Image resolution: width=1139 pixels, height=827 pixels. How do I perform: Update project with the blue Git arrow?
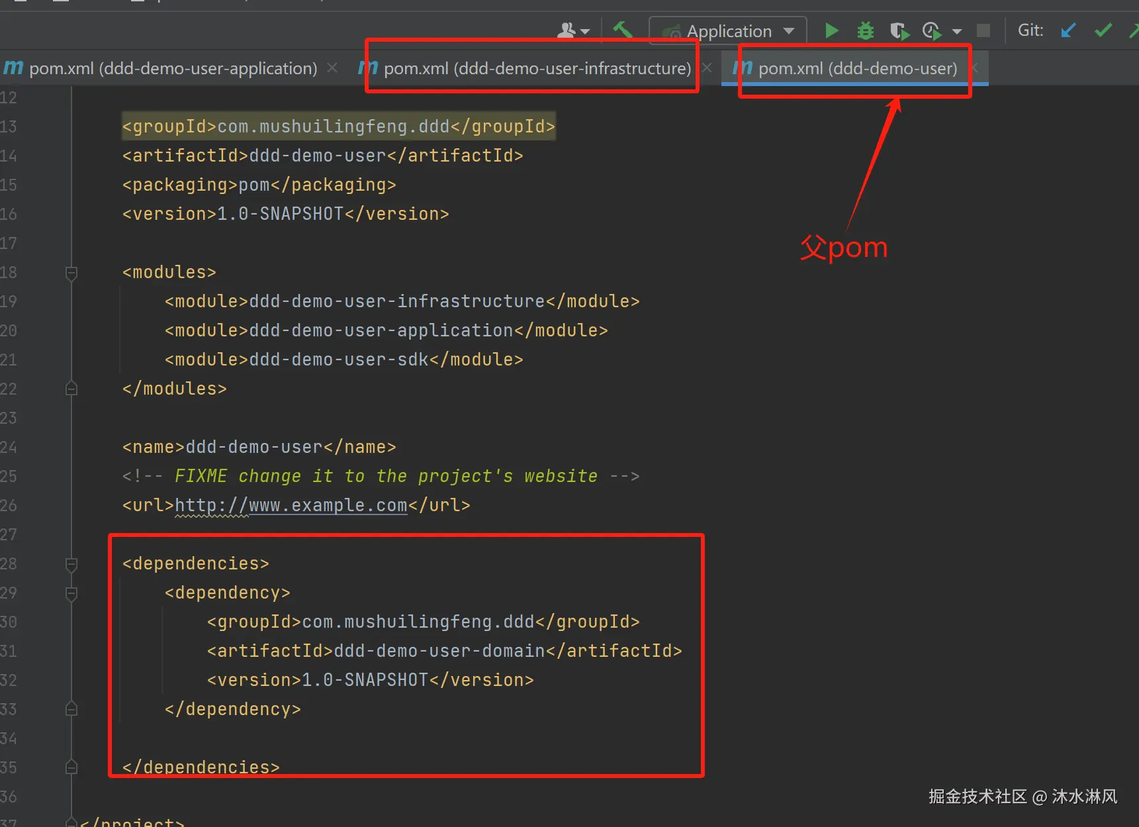1068,30
